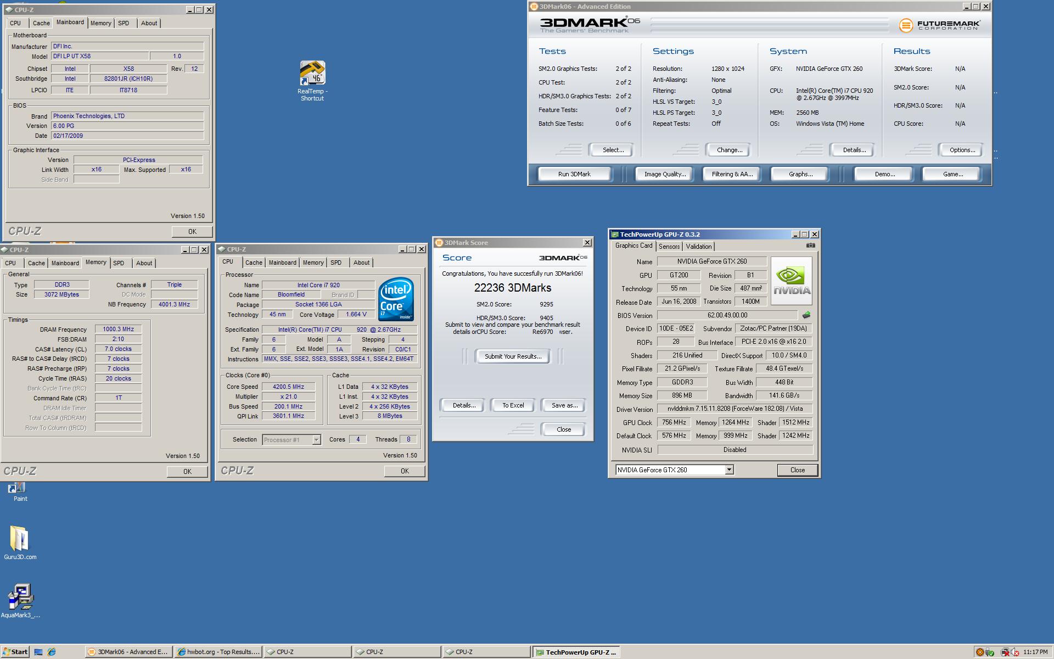The image size is (1054, 659).
Task: Click Safely Remove Hardware tray icon
Action: point(990,652)
